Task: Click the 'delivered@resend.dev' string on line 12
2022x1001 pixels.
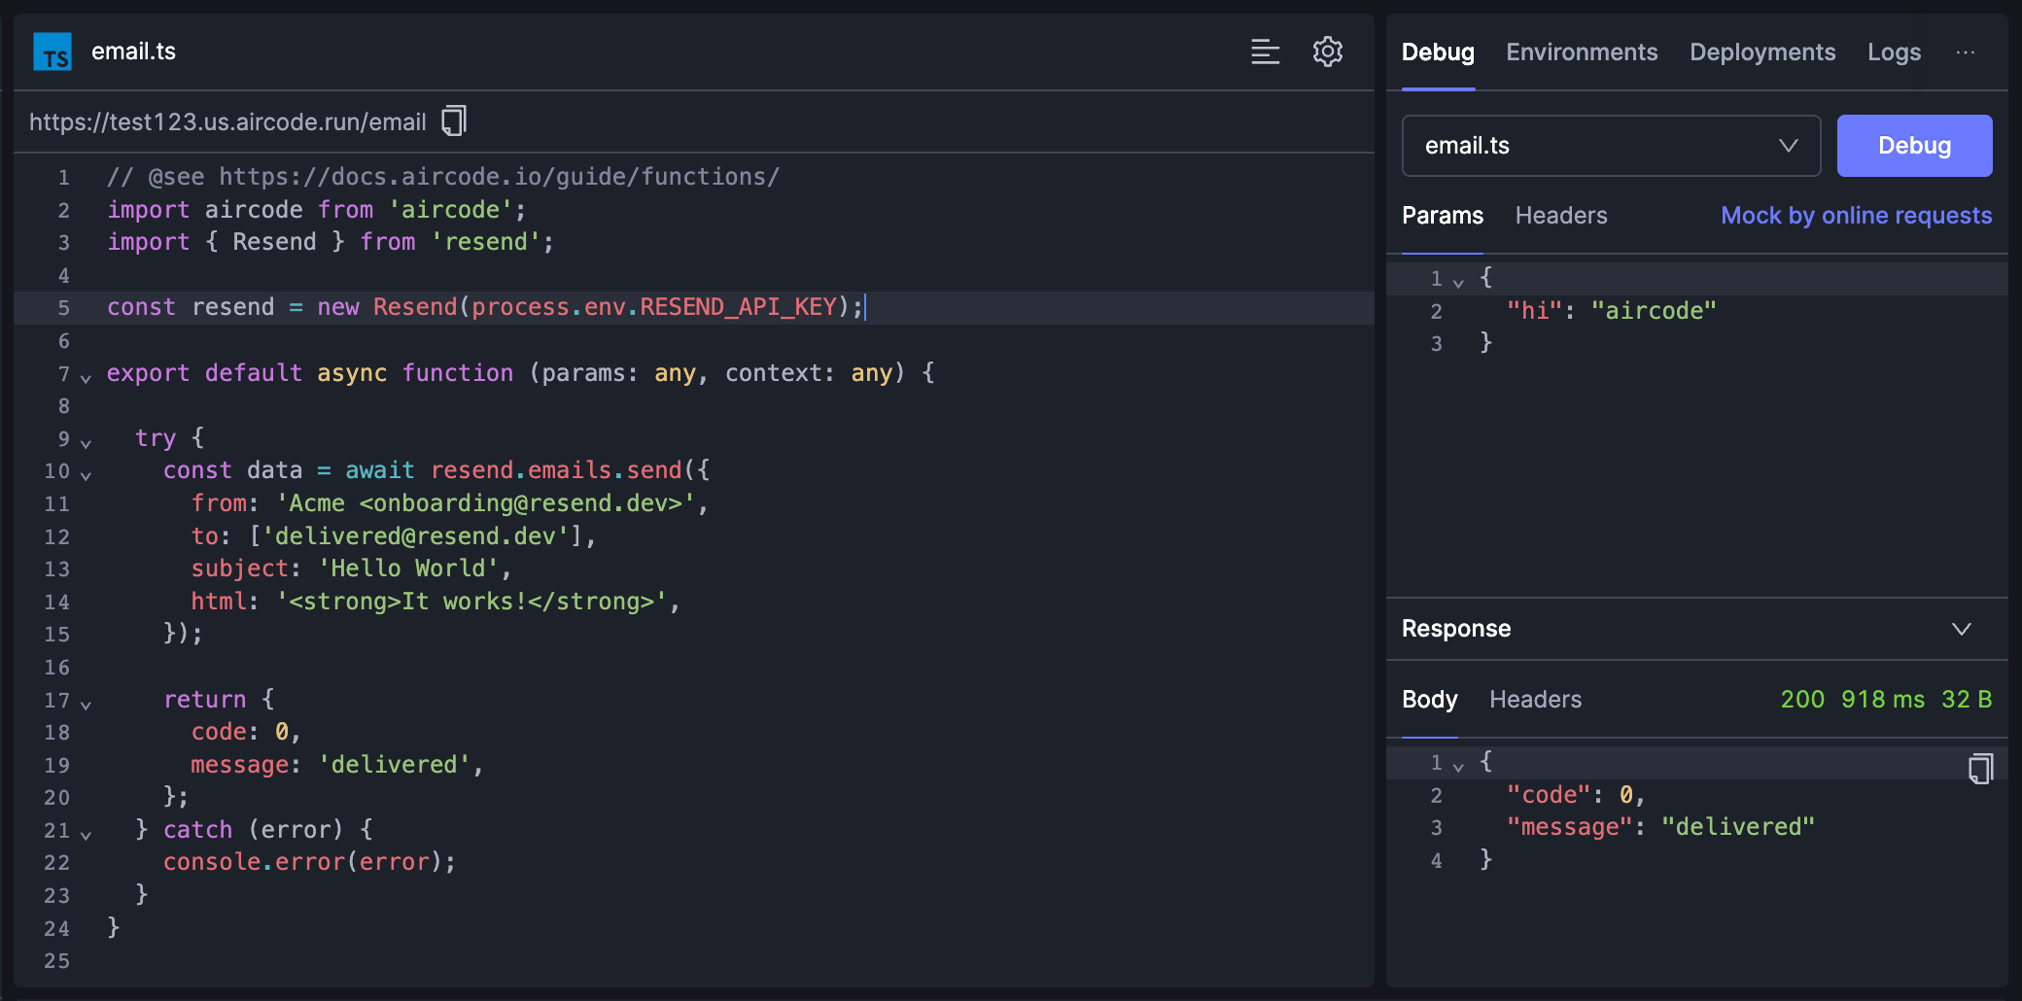Action: tap(415, 536)
